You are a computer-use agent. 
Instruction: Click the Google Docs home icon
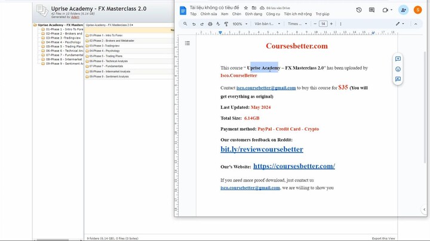(x=183, y=11)
